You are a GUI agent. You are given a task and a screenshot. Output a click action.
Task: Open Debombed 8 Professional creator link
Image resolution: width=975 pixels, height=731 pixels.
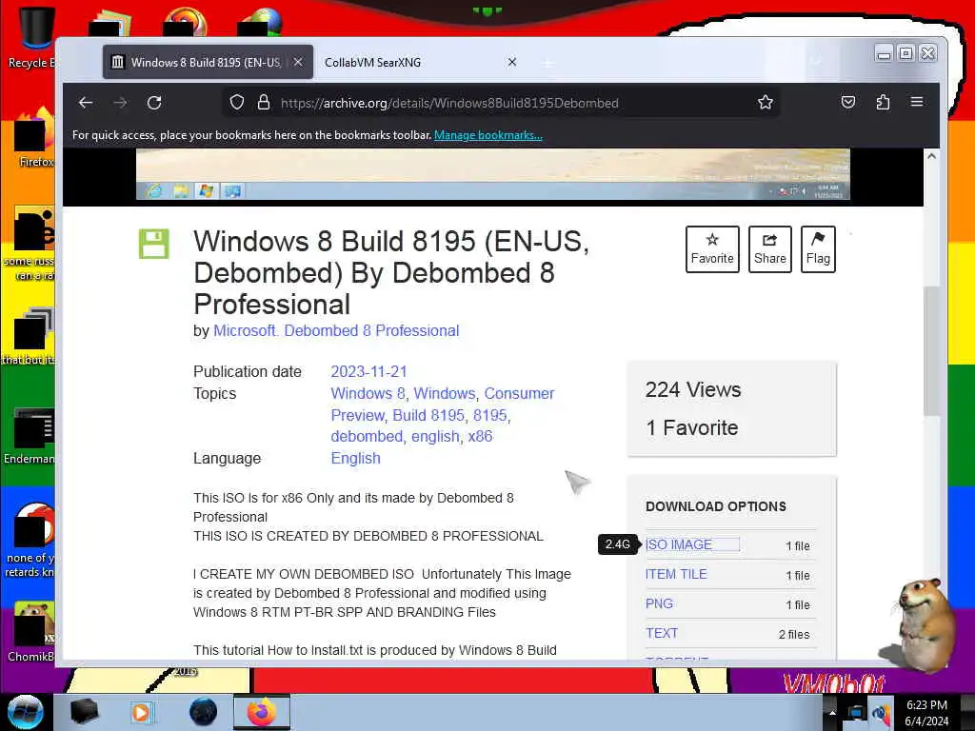[372, 330]
